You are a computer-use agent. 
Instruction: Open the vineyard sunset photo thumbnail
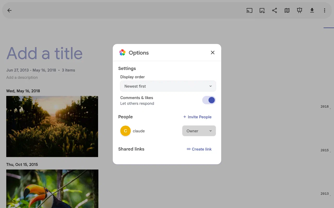52,126
